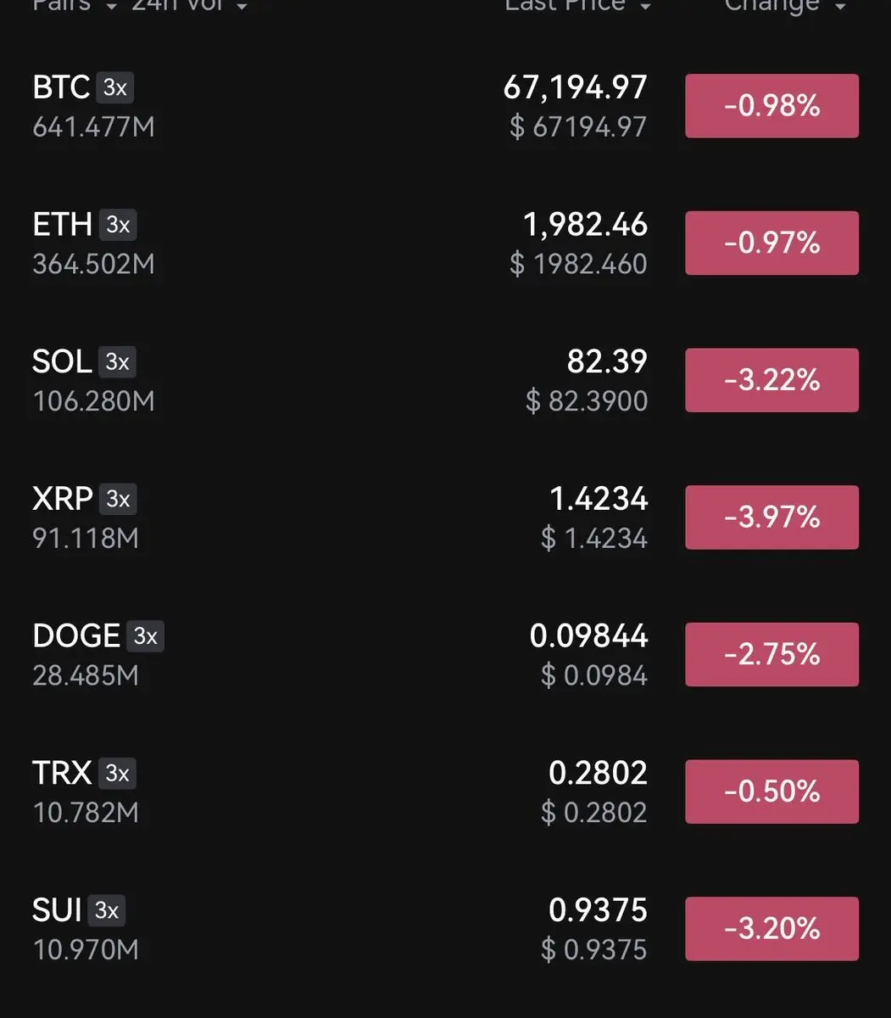
Task: Open the 3x leverage badge next to BTC
Action: (x=114, y=87)
